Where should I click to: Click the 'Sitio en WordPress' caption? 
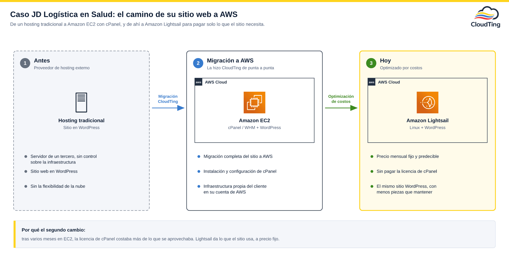tap(81, 128)
